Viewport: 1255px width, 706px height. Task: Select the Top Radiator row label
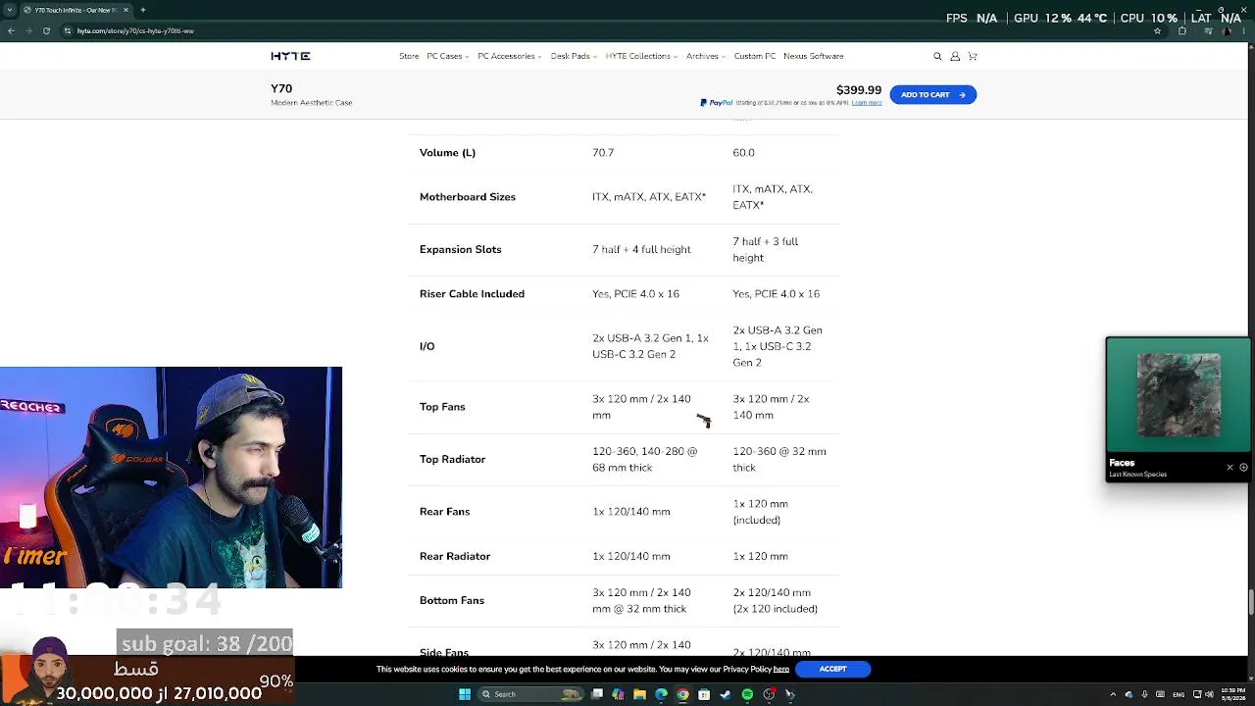(x=452, y=460)
